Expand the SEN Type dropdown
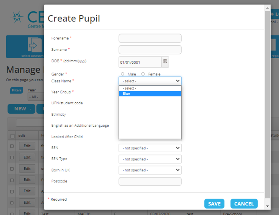 pyautogui.click(x=150, y=159)
